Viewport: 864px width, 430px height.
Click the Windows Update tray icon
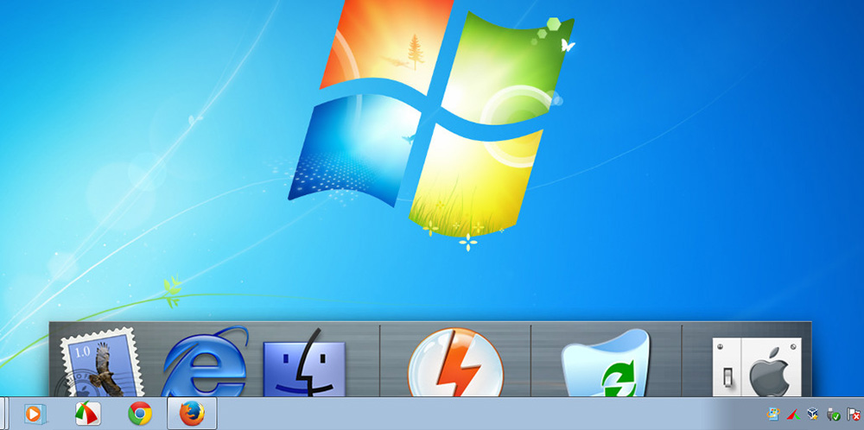773,414
